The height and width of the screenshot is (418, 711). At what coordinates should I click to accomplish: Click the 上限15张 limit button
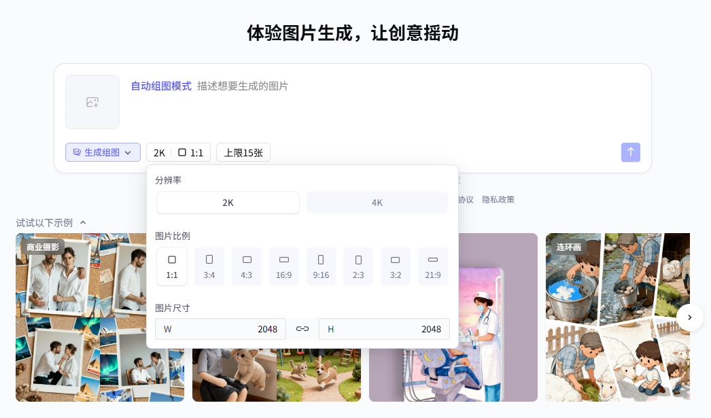pyautogui.click(x=243, y=153)
